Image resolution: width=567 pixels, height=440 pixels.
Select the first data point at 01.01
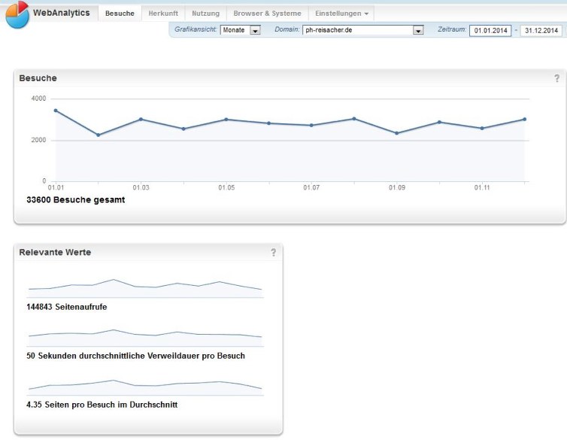pos(56,111)
